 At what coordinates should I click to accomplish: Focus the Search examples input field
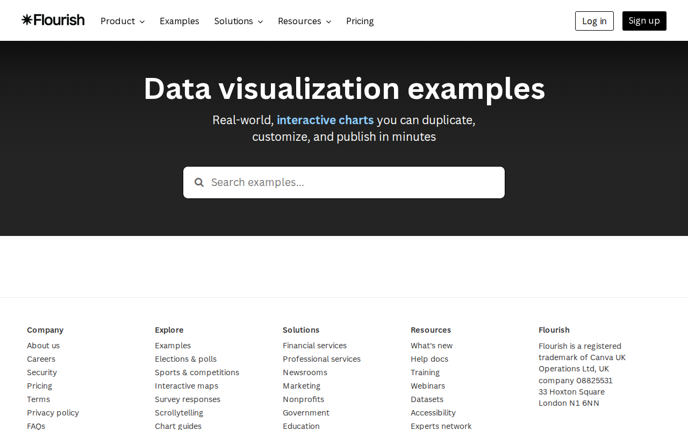[x=344, y=182]
